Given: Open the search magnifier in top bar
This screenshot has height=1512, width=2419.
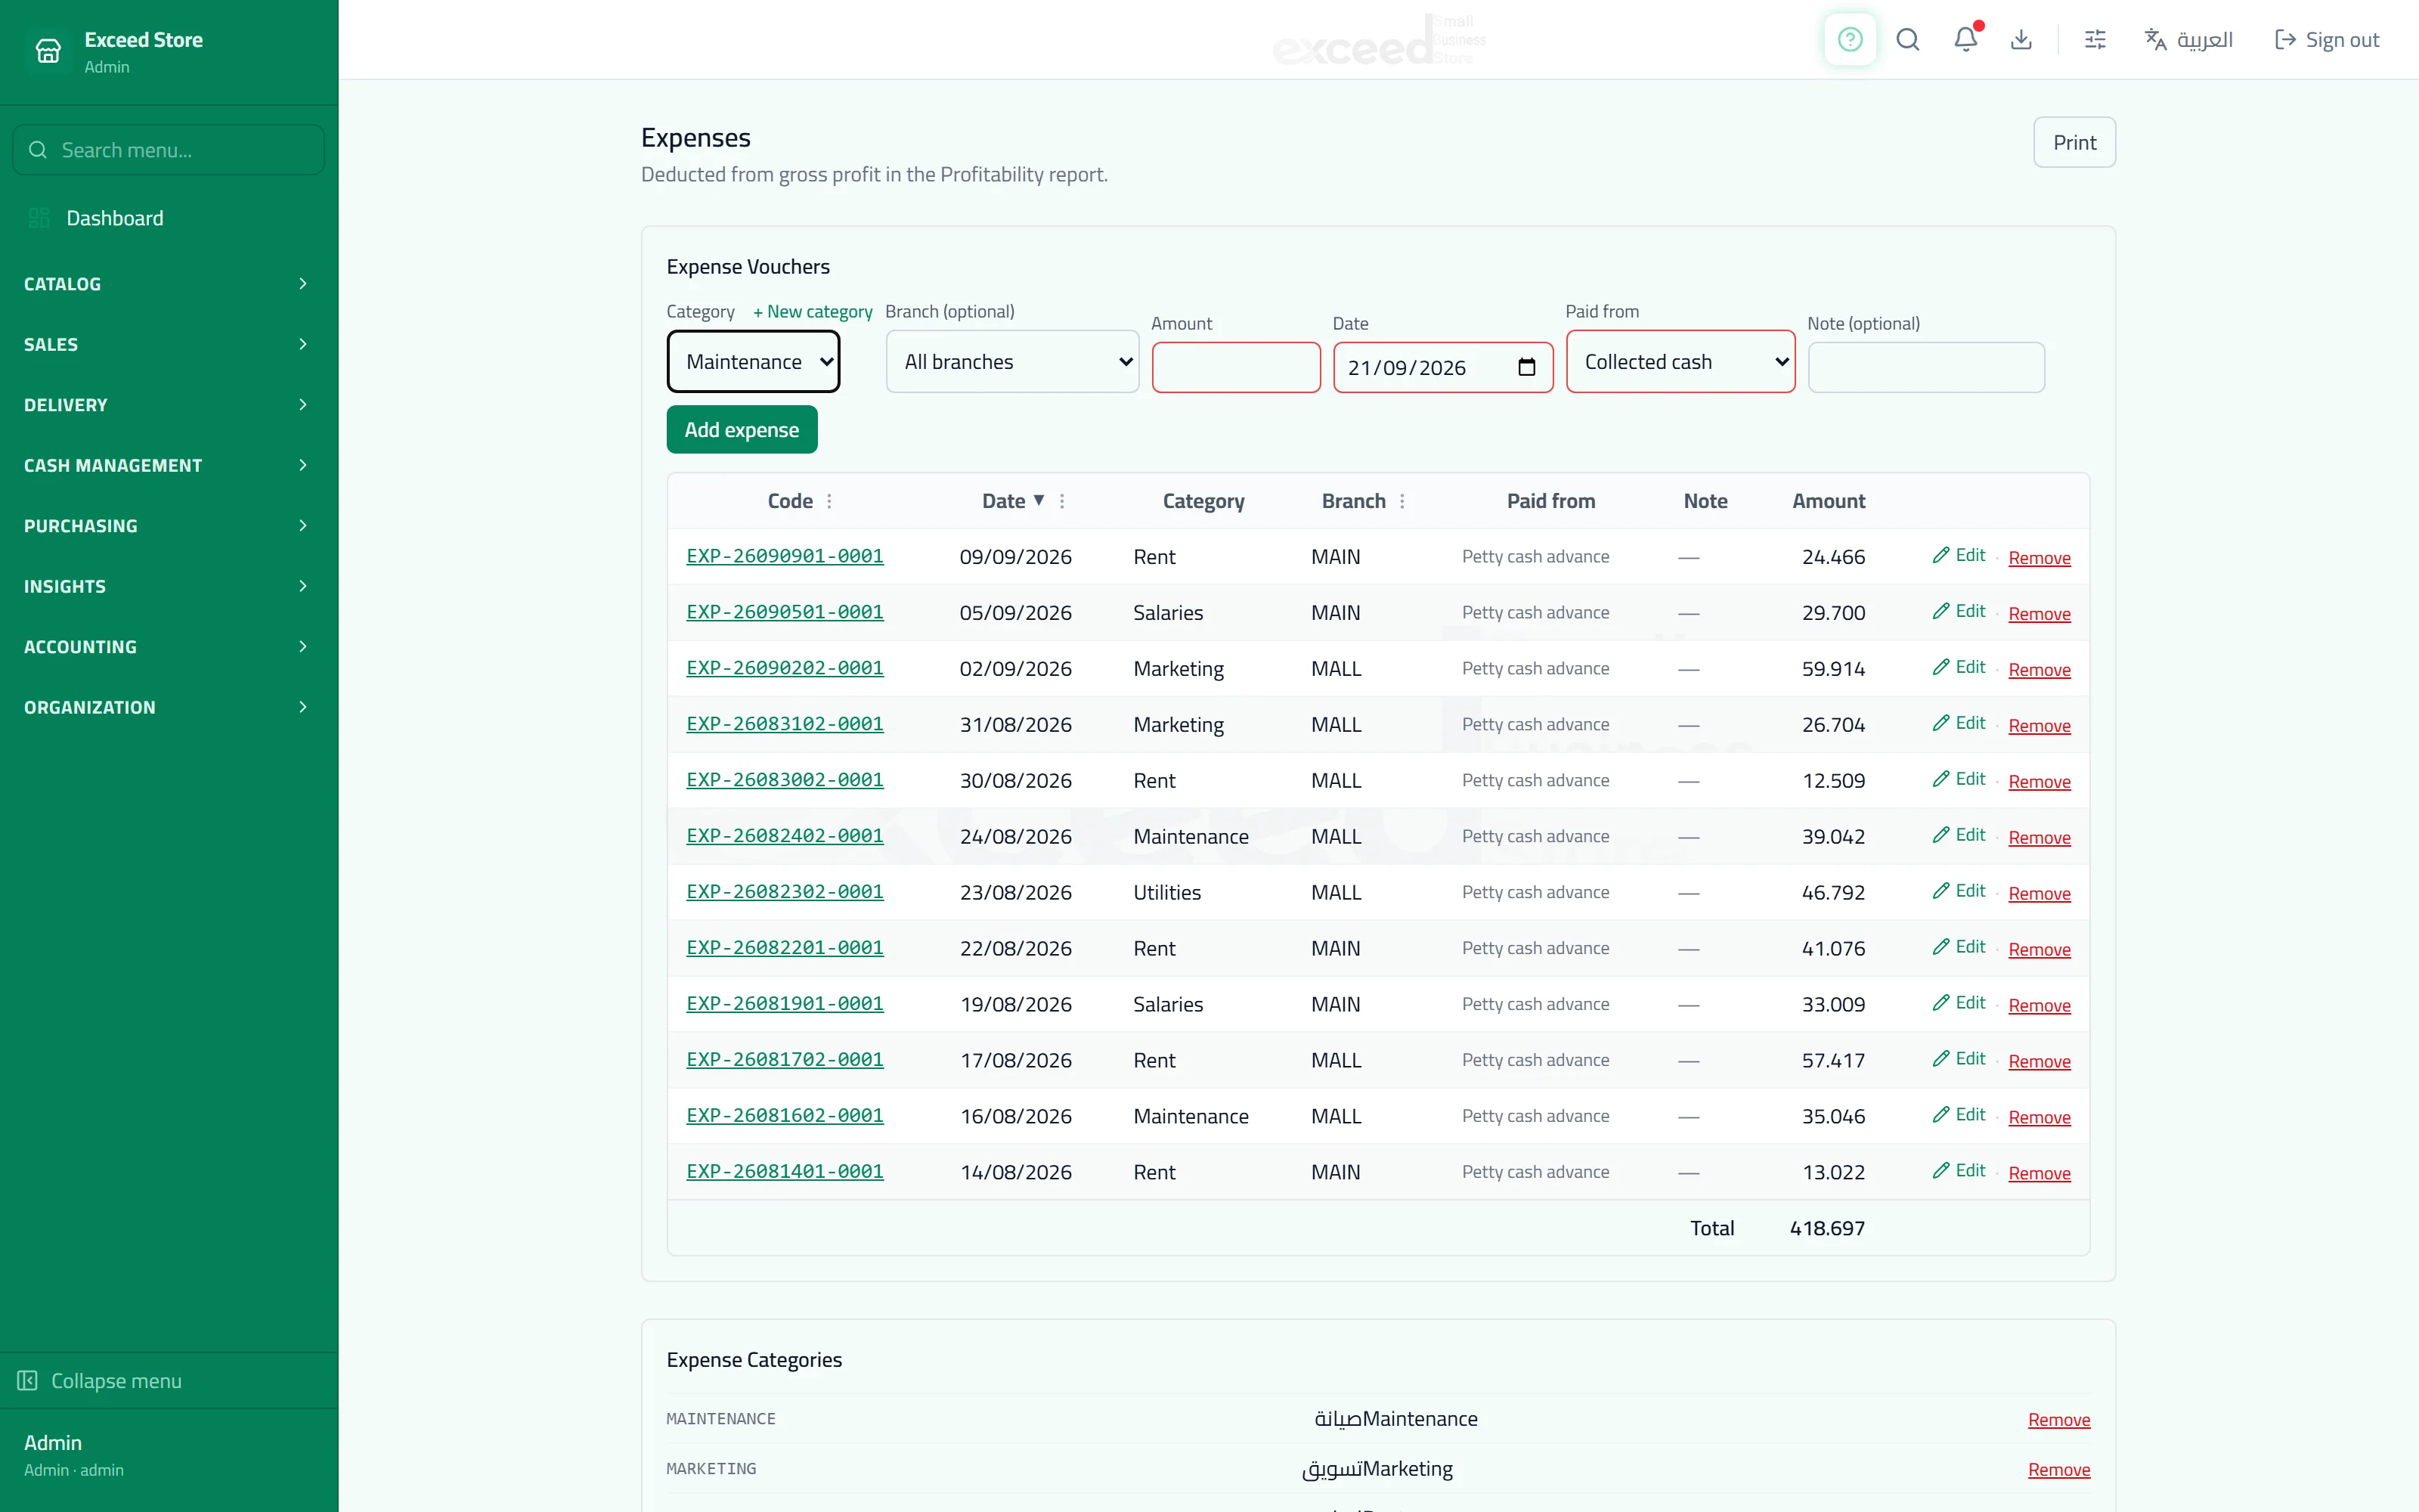Looking at the screenshot, I should tap(1907, 39).
